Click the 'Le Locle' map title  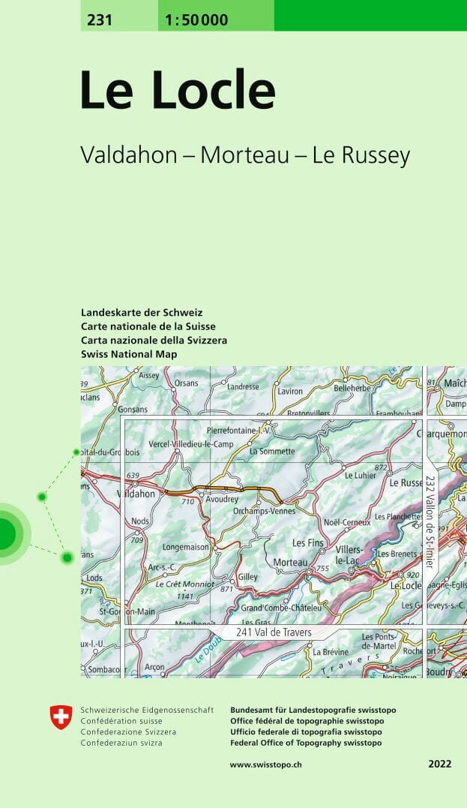point(178,90)
